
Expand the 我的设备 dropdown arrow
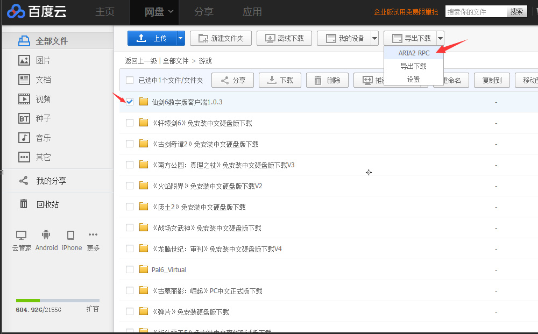coord(374,38)
